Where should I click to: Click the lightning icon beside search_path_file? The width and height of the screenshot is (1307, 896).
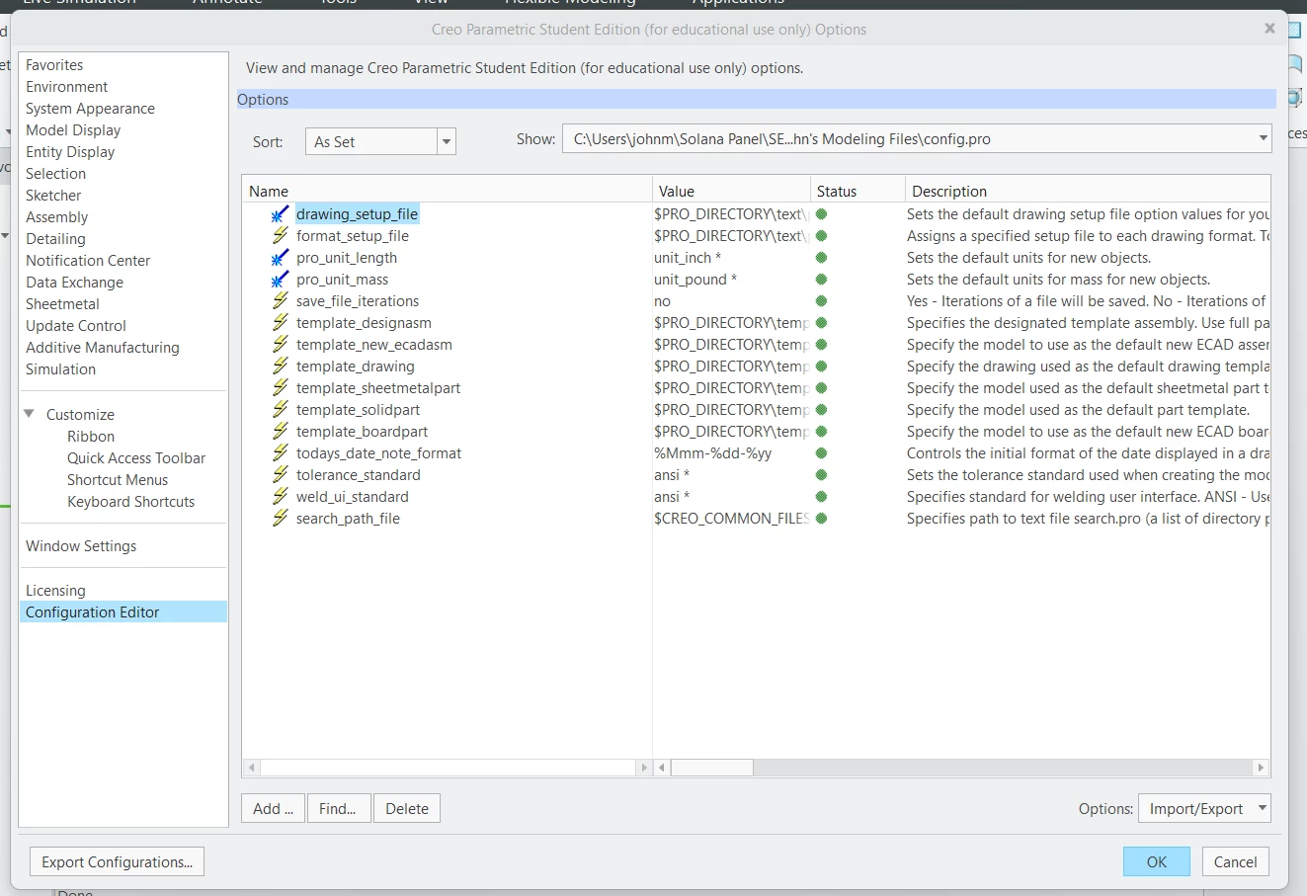pyautogui.click(x=281, y=519)
